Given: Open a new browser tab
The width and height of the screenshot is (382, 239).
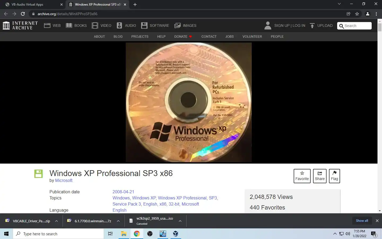Looking at the screenshot, I should pyautogui.click(x=135, y=5).
